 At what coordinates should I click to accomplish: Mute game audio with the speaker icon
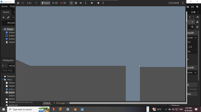click(92, 3)
